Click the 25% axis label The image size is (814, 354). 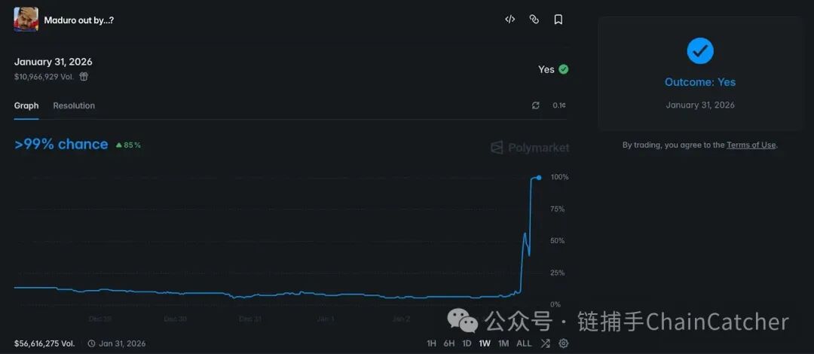(x=558, y=273)
